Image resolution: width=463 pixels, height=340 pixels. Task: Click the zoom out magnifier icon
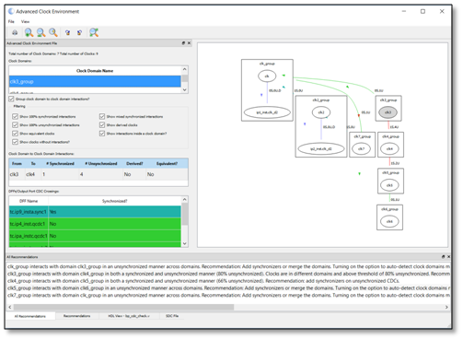(x=41, y=32)
